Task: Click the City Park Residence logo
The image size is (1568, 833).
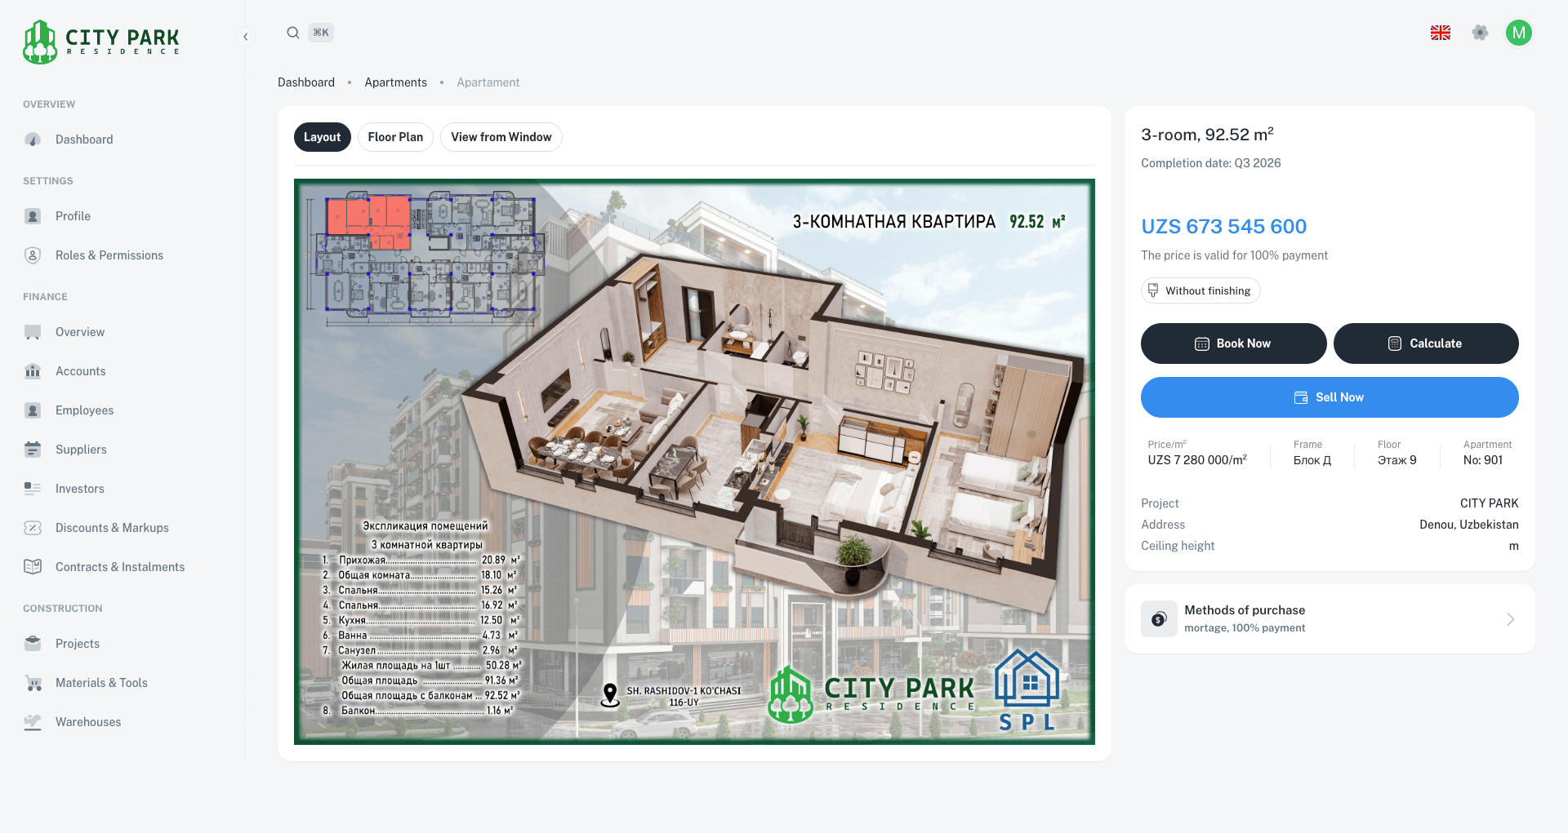Action: pos(101,42)
